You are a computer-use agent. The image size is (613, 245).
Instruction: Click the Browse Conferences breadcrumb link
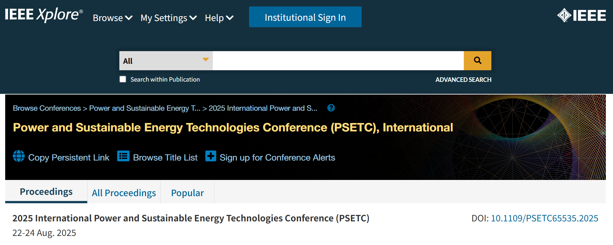47,108
